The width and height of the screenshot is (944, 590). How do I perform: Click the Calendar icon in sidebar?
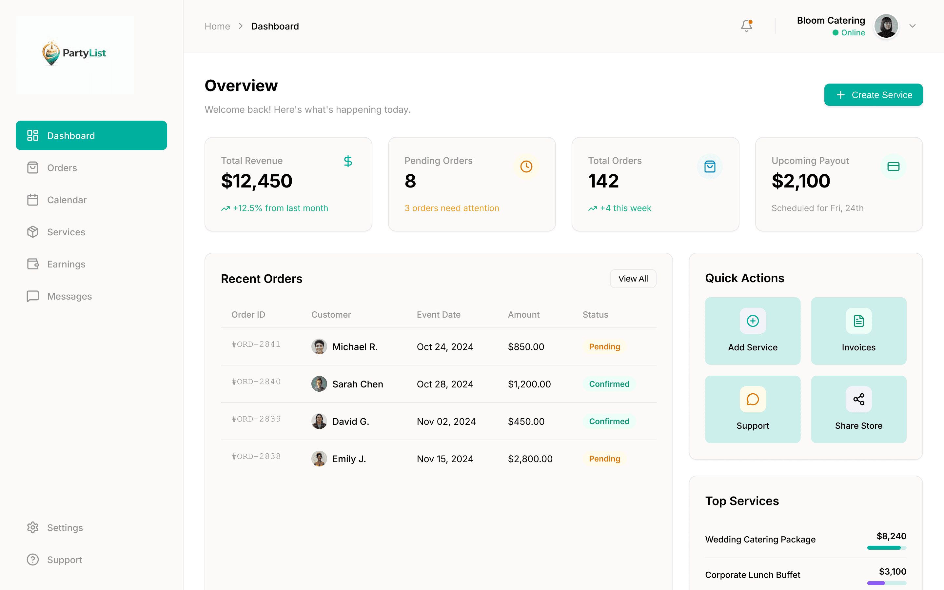(x=33, y=200)
